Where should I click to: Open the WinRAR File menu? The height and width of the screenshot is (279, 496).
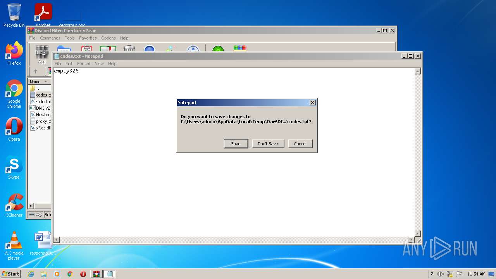32,38
